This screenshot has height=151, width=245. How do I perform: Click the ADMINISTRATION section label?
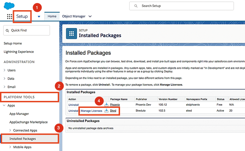point(19,62)
